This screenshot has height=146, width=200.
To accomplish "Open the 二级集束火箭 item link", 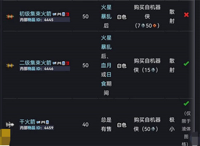I will [35, 63].
